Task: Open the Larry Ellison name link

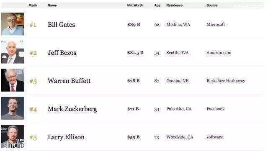Action: (66, 137)
